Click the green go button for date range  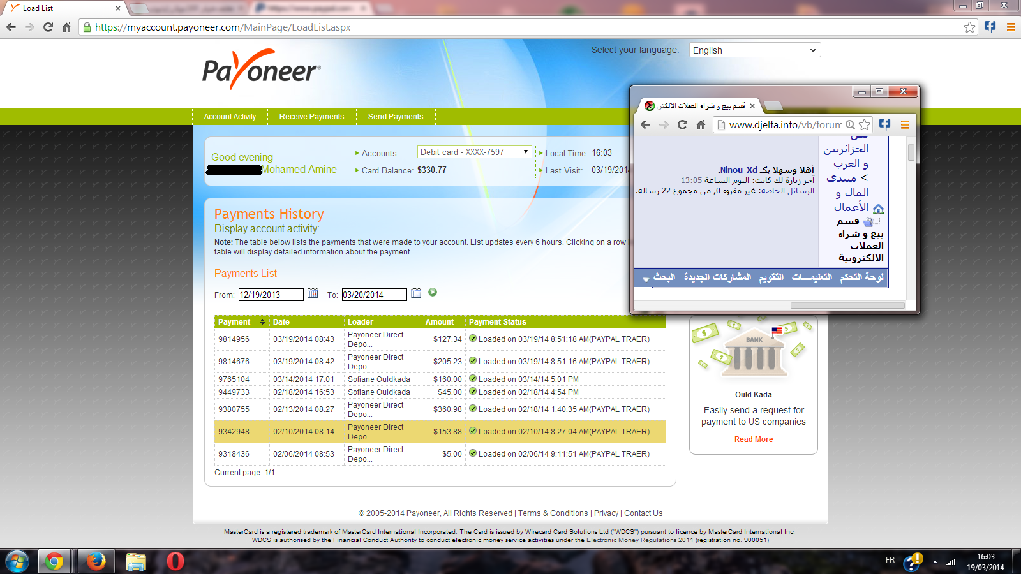pyautogui.click(x=433, y=292)
